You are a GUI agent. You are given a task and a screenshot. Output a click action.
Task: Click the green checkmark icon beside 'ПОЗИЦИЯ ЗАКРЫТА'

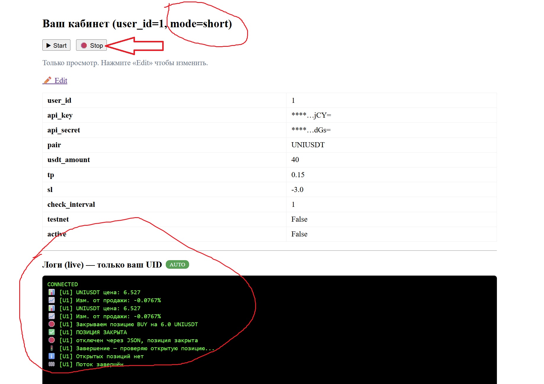tap(51, 332)
